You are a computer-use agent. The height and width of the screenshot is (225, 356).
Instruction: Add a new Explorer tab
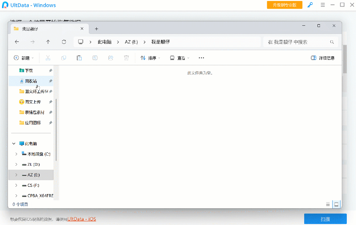96,29
